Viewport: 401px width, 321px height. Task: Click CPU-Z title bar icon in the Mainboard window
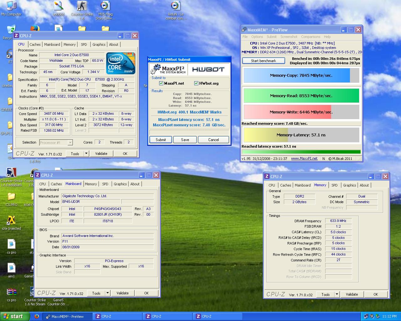tap(38, 175)
